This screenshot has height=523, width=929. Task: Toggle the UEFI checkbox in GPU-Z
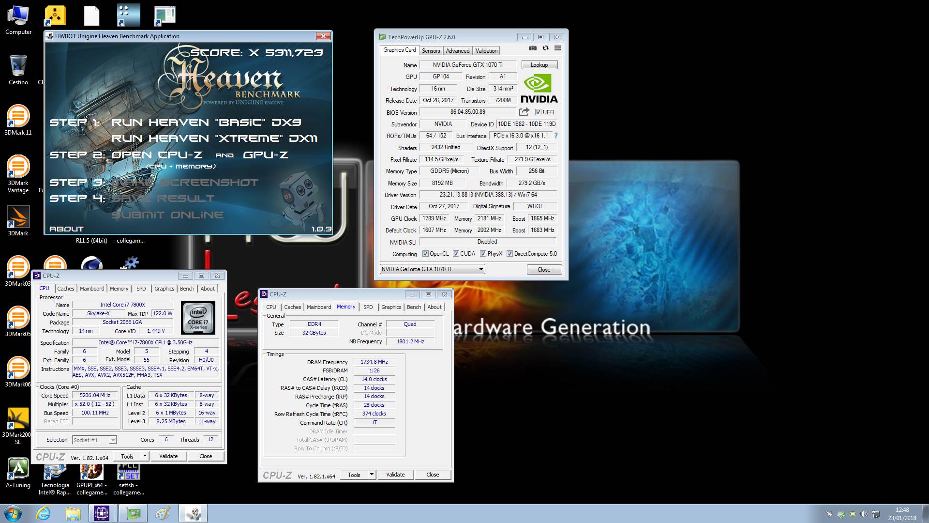538,112
